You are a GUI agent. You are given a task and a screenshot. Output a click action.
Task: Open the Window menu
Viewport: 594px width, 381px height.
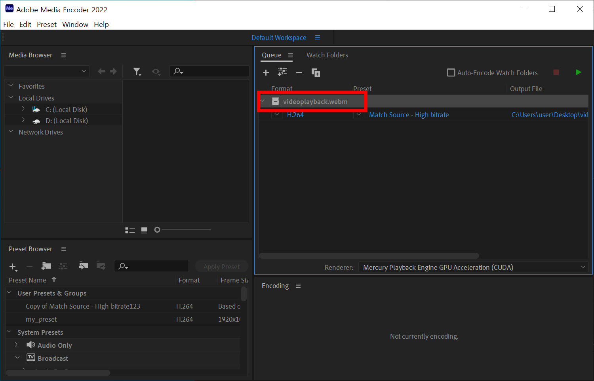tap(75, 24)
